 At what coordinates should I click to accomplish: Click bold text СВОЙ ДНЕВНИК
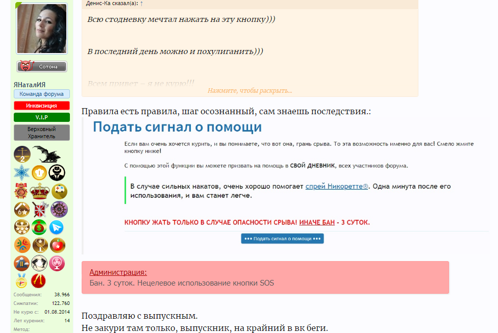tap(312, 166)
